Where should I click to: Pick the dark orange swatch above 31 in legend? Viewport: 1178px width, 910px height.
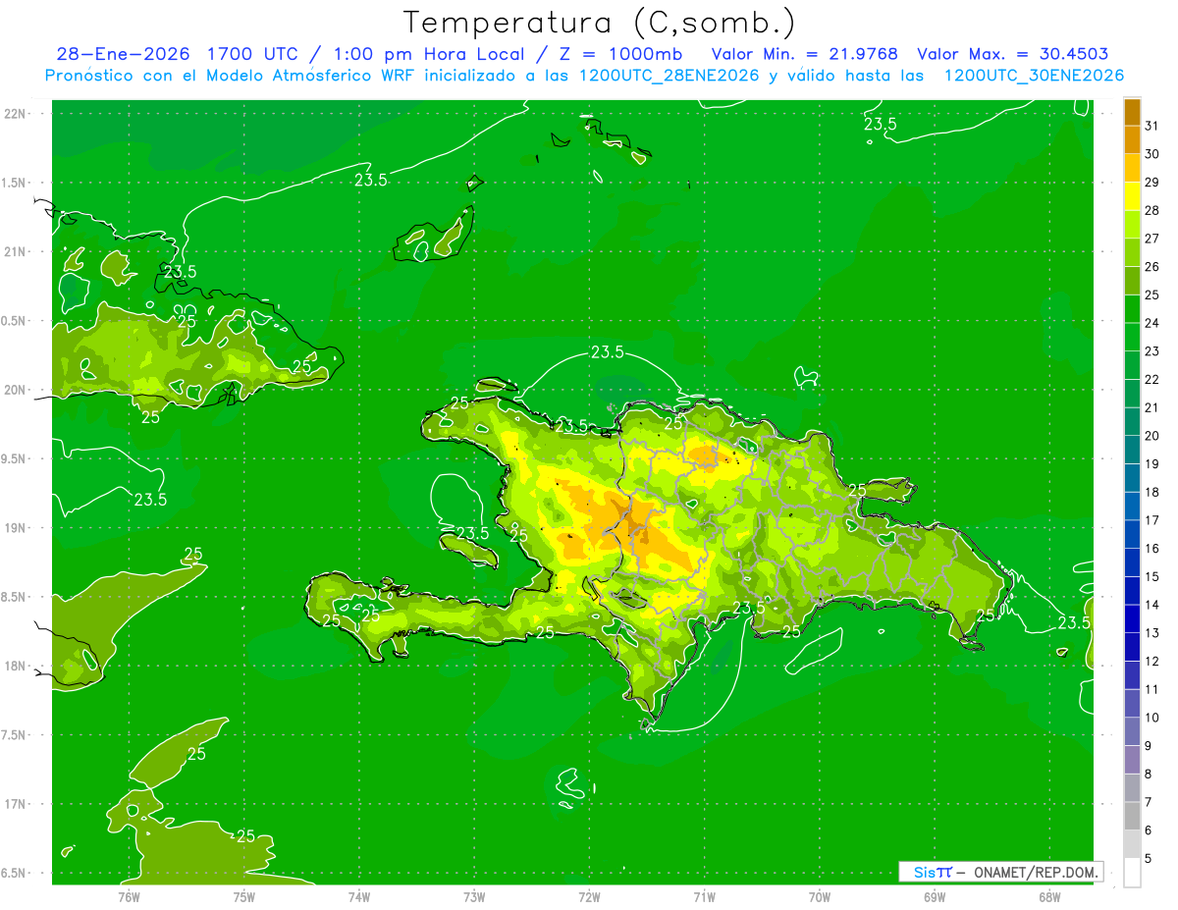(x=1132, y=112)
